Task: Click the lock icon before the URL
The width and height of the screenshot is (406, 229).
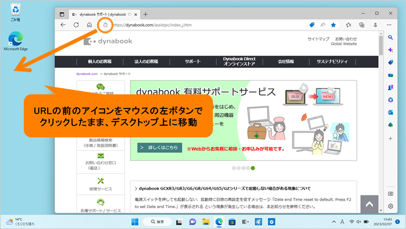Action: point(106,25)
